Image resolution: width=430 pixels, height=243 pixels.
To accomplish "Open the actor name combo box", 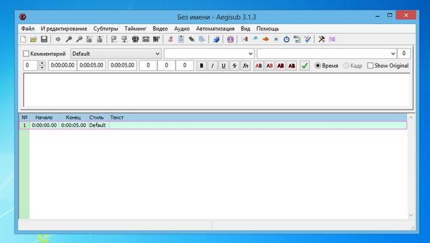I will pyautogui.click(x=209, y=54).
